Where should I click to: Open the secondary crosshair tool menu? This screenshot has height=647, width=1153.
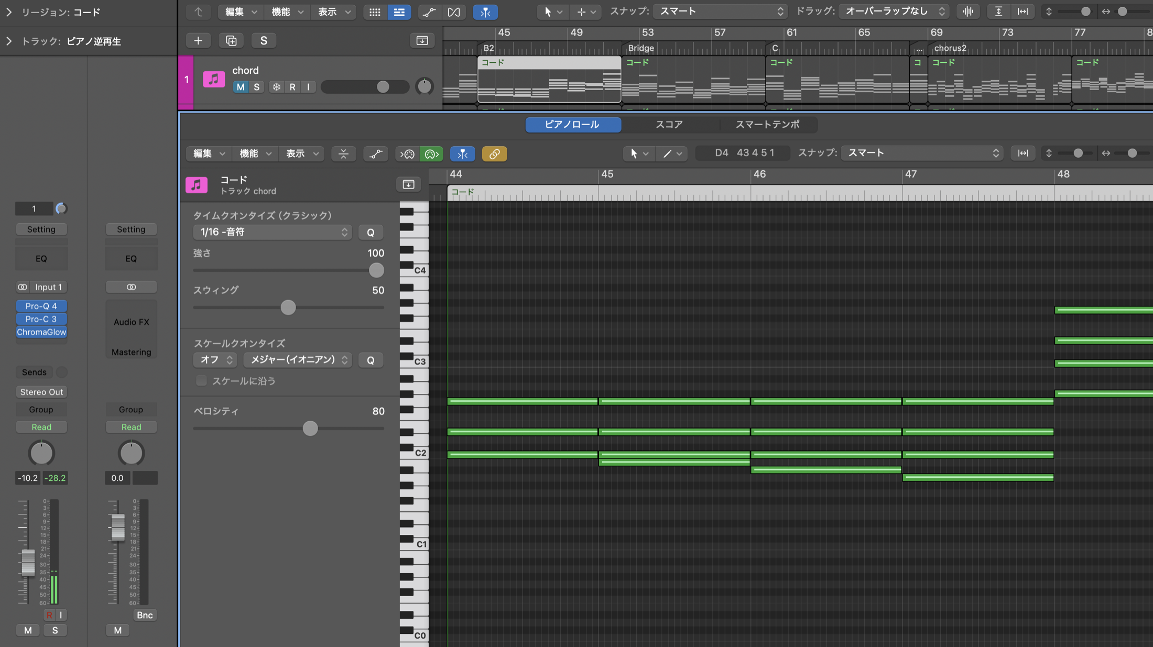[586, 12]
